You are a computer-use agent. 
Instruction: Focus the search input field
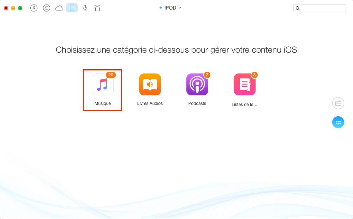pyautogui.click(x=319, y=8)
